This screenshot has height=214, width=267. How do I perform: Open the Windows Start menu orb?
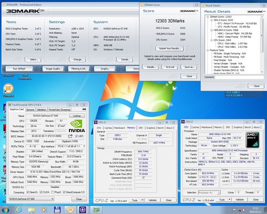[x=5, y=210]
